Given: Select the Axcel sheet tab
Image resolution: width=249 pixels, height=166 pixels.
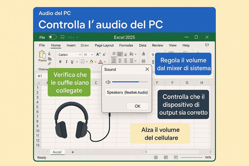Looking at the screenshot, I should 57,152.
